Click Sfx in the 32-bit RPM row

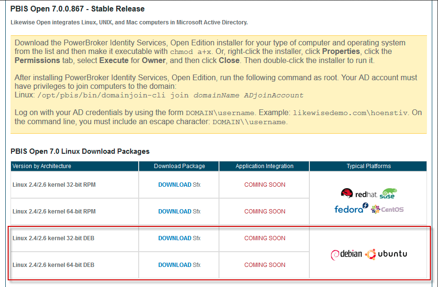(197, 185)
